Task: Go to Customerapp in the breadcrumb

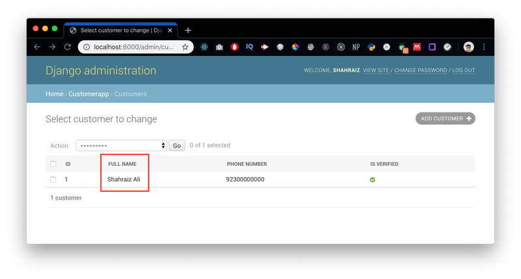Action: pos(89,94)
